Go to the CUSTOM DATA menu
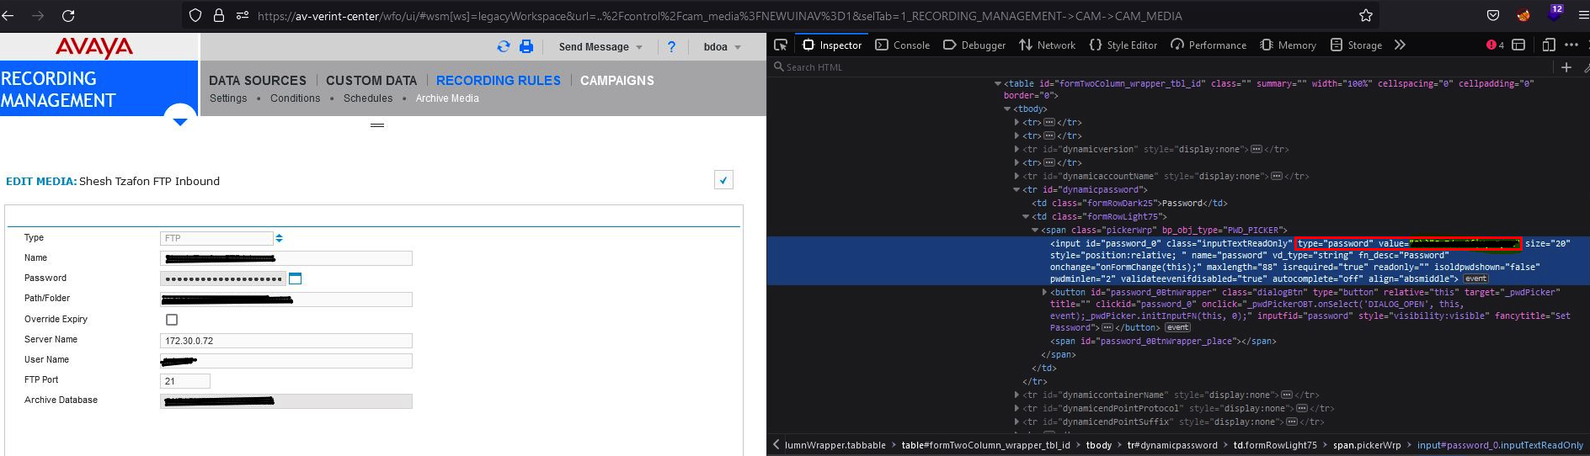1590x456 pixels. 371,81
